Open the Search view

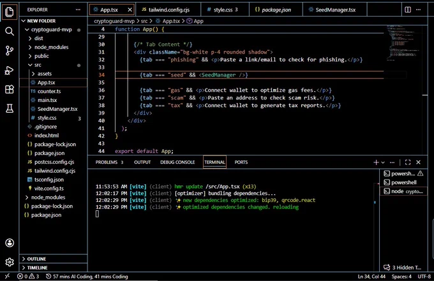[10, 31]
